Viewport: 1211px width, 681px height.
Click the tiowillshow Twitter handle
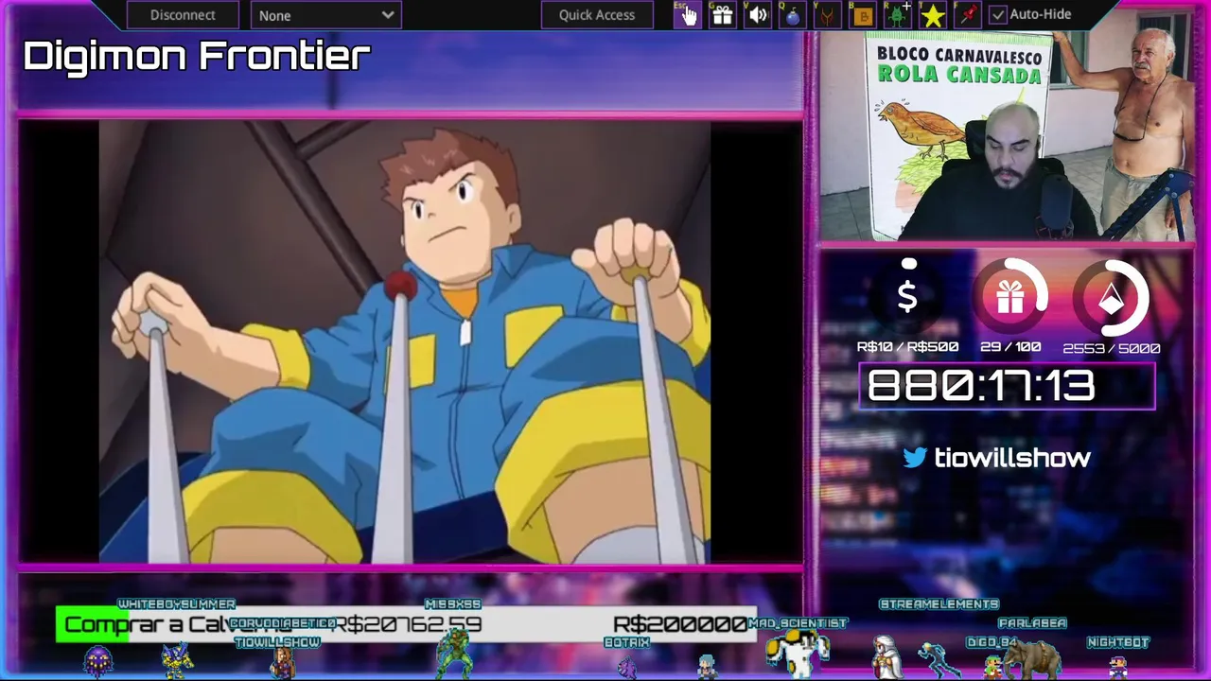point(1012,458)
